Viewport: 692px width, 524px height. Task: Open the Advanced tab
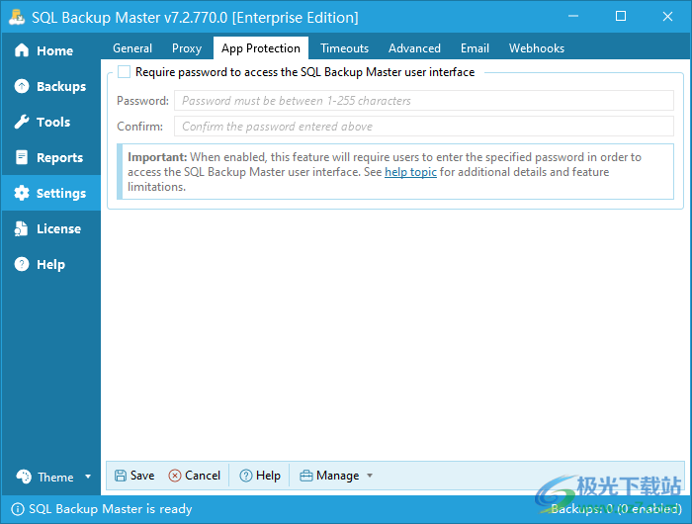point(414,48)
